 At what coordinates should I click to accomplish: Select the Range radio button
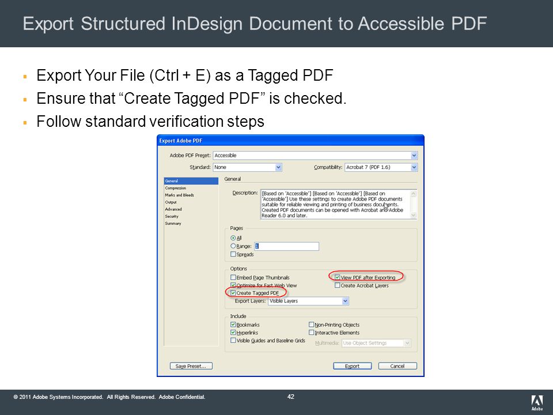233,246
